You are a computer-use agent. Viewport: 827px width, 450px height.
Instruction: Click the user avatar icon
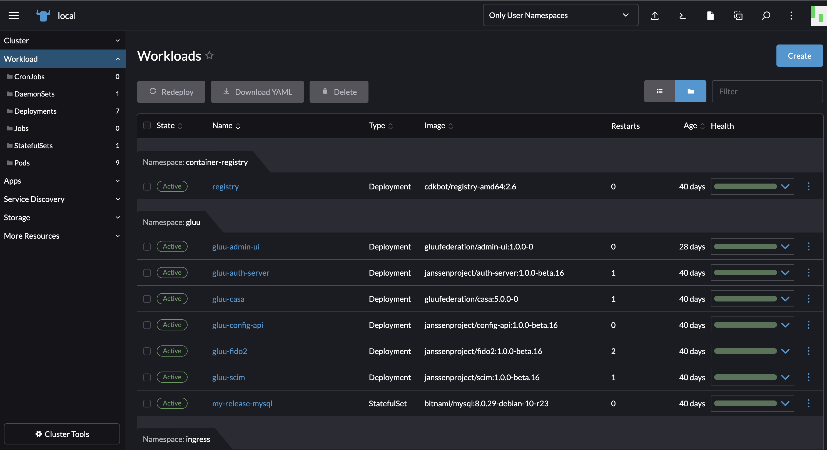coord(819,15)
